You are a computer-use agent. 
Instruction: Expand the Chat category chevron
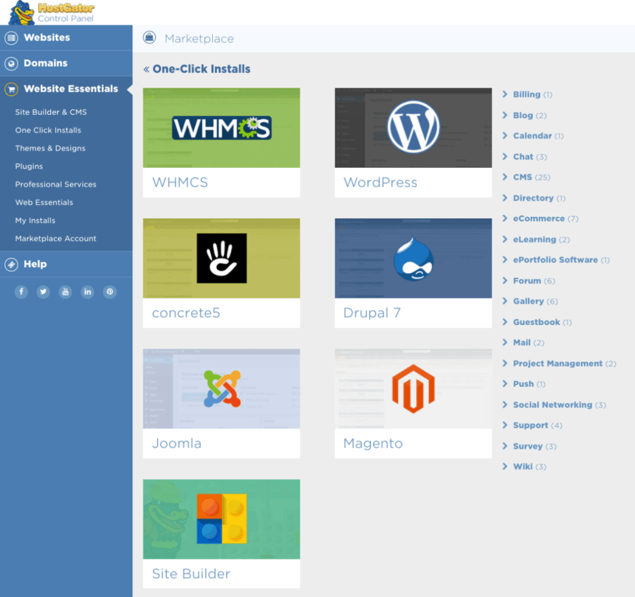505,156
